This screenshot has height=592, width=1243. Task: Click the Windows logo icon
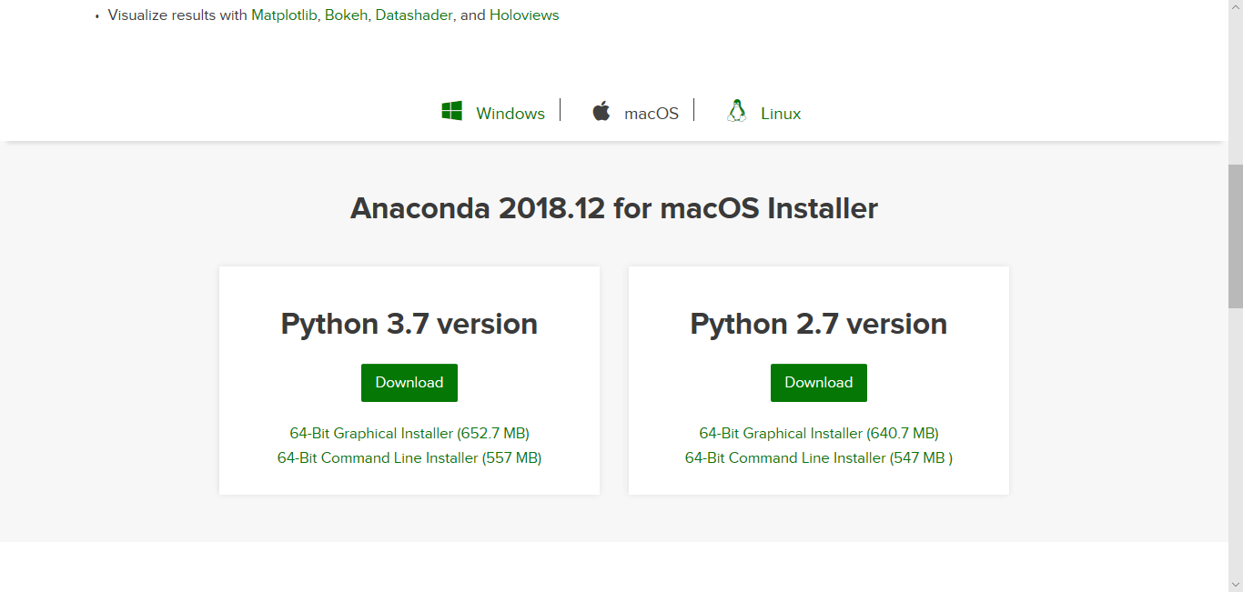[451, 109]
